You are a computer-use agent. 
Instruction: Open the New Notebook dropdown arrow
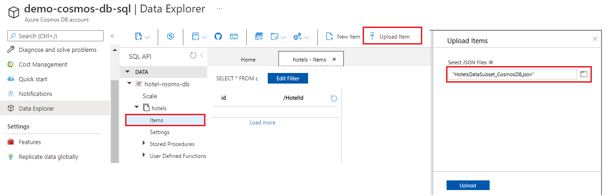coord(204,37)
